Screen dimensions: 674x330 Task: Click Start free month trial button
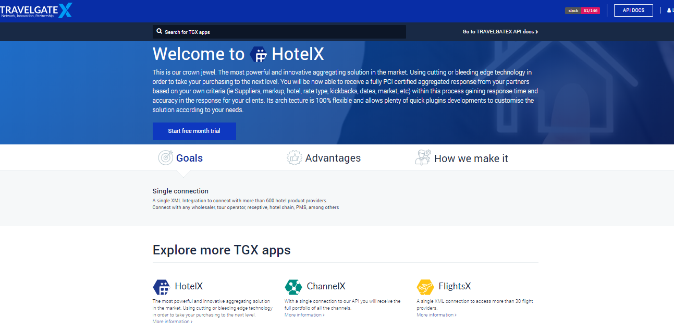coord(194,131)
